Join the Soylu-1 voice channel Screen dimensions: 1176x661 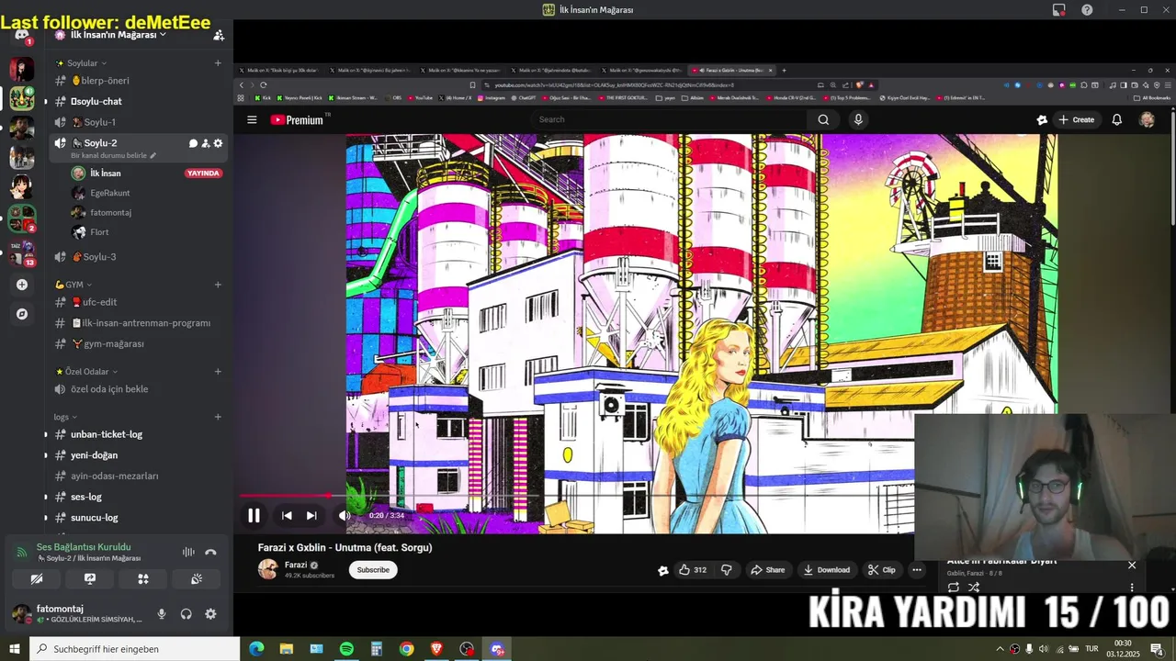[x=138, y=122]
